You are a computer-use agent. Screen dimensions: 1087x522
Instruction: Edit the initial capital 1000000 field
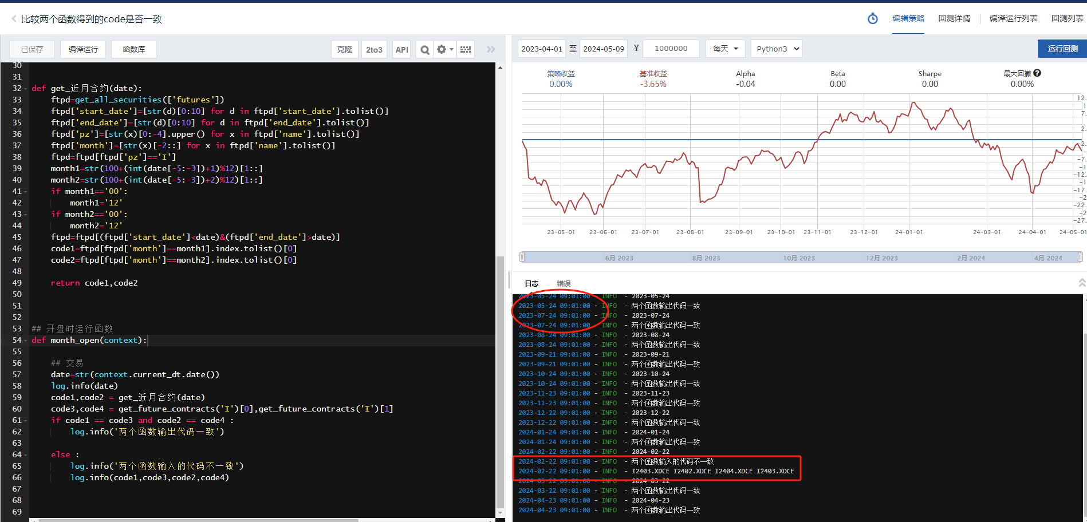(671, 49)
